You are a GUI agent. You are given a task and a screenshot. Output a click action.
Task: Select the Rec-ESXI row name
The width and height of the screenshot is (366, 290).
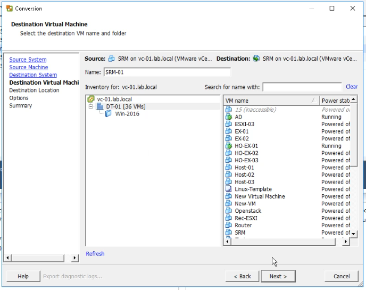246,218
